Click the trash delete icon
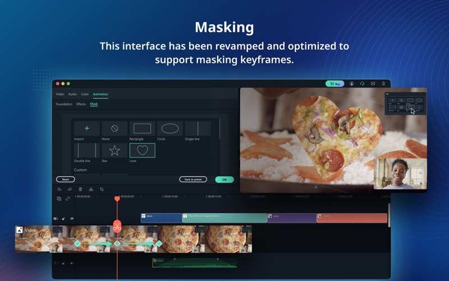This screenshot has width=449, height=281. 80,189
